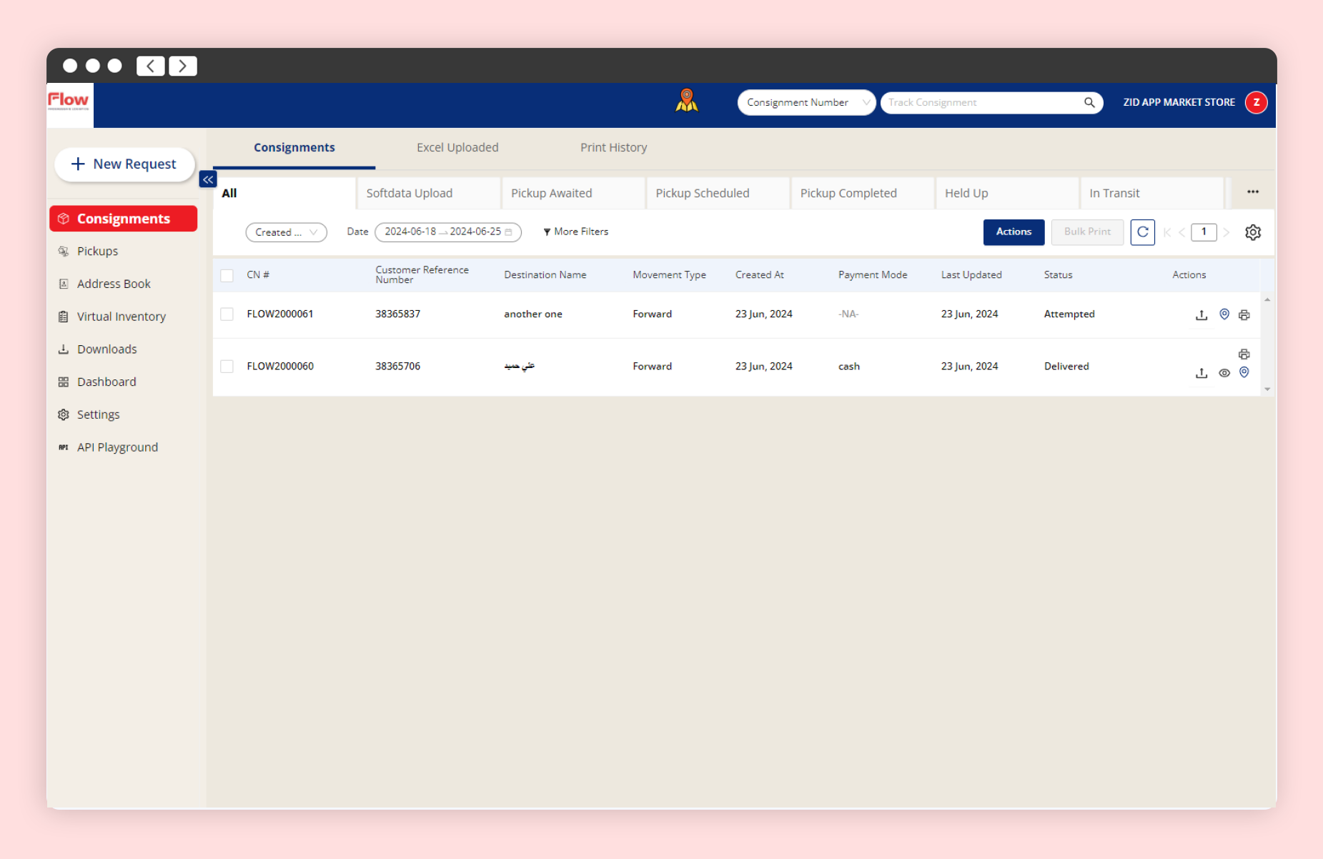Viewport: 1323px width, 859px height.
Task: Open the Actions button menu
Action: pyautogui.click(x=1013, y=232)
